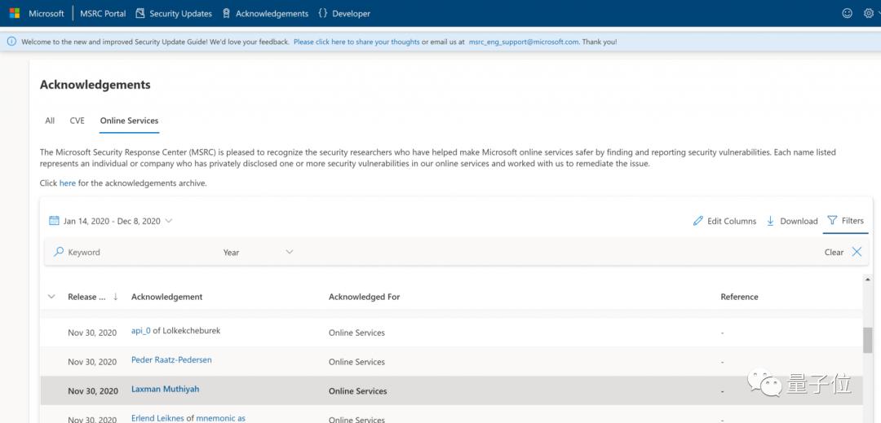Close the filter bar with X icon
The width and height of the screenshot is (881, 423).
(857, 252)
